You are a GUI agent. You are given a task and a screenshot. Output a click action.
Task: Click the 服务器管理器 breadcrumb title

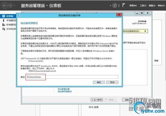point(33,6)
